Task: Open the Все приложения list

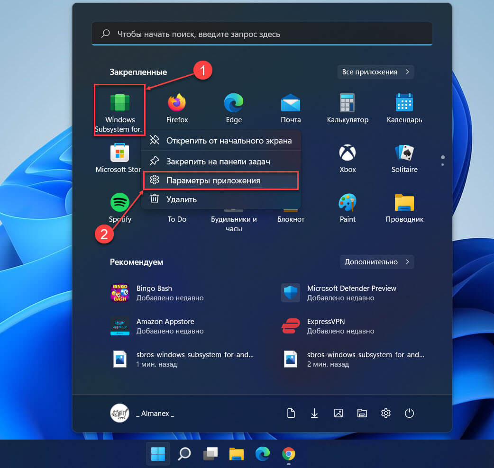Action: 375,72
